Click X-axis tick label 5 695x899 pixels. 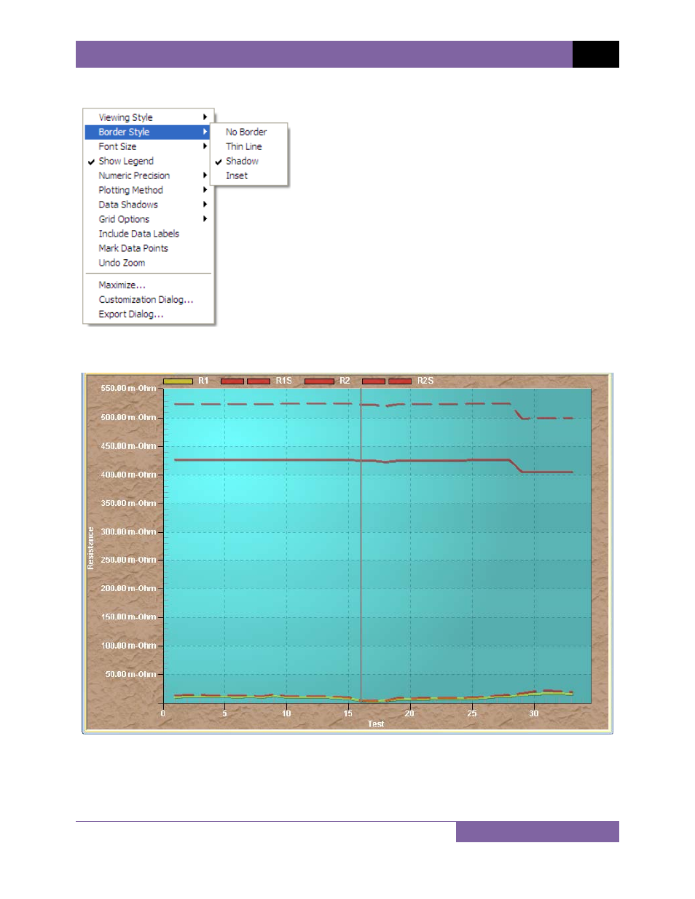(224, 713)
